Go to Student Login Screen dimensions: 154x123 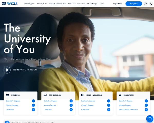point(92,4)
